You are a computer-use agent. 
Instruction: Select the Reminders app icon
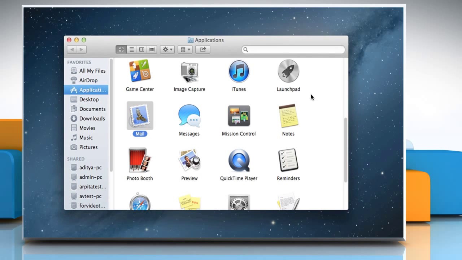pos(288,160)
